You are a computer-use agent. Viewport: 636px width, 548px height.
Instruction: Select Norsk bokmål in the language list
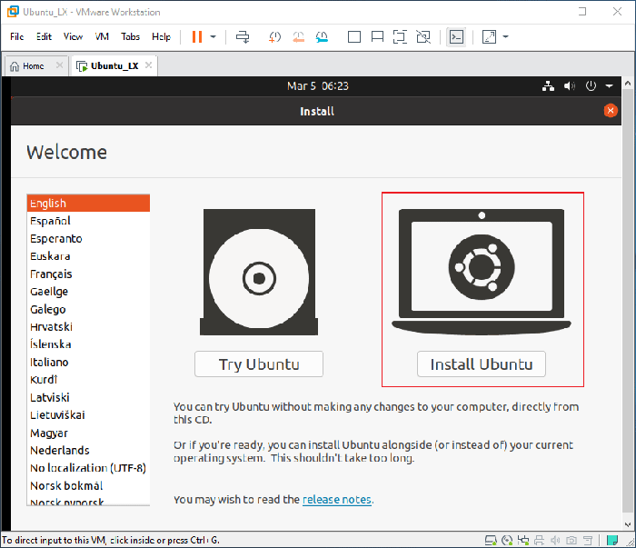coord(88,485)
